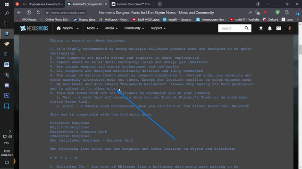302x169 pixels.
Task: Launch the snipping tool taskbar icon
Action: [x=7, y=106]
